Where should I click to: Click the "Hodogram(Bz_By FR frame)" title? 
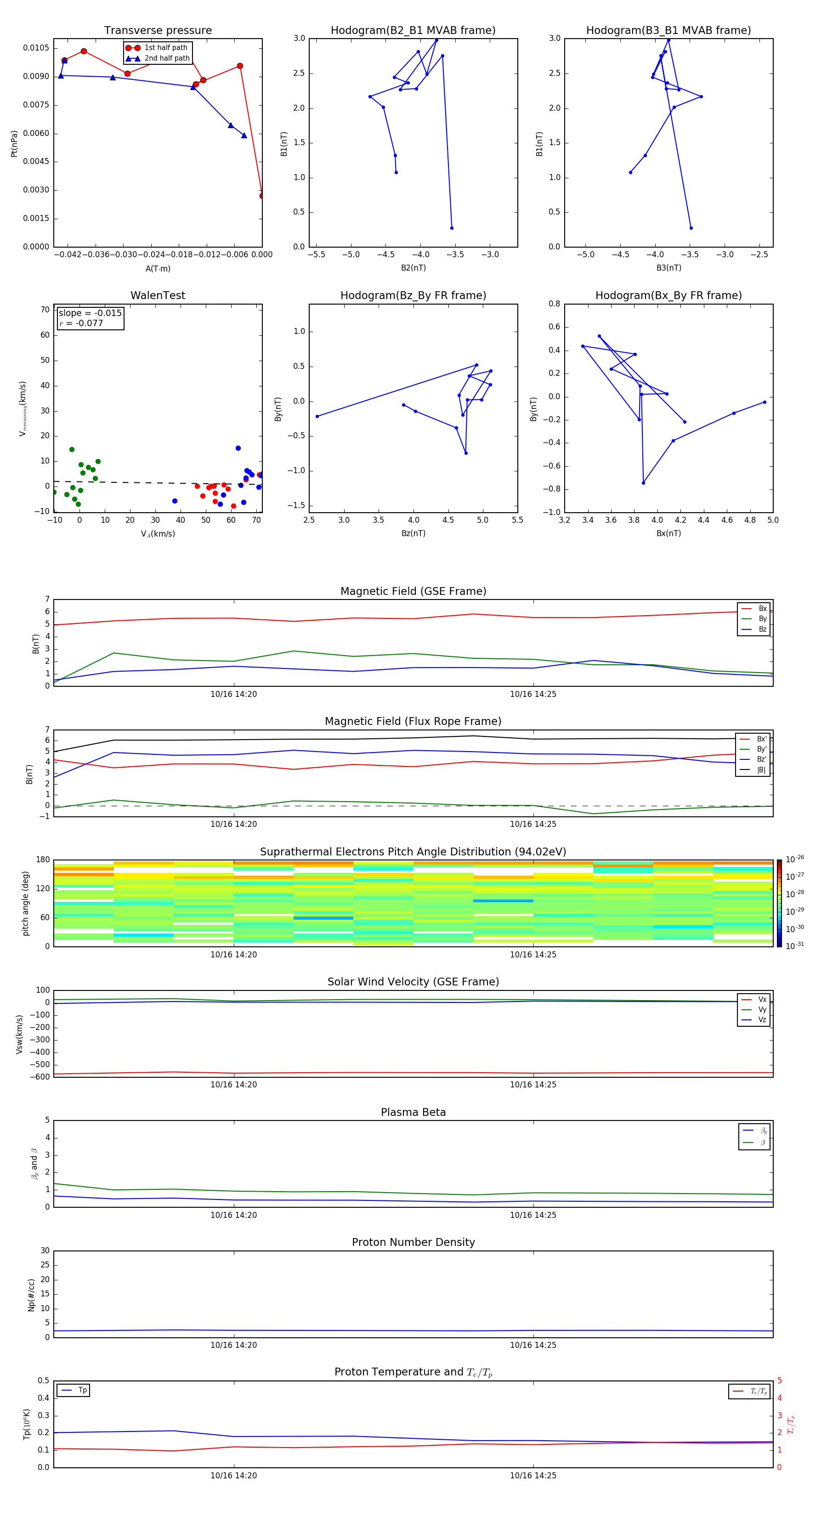413,295
